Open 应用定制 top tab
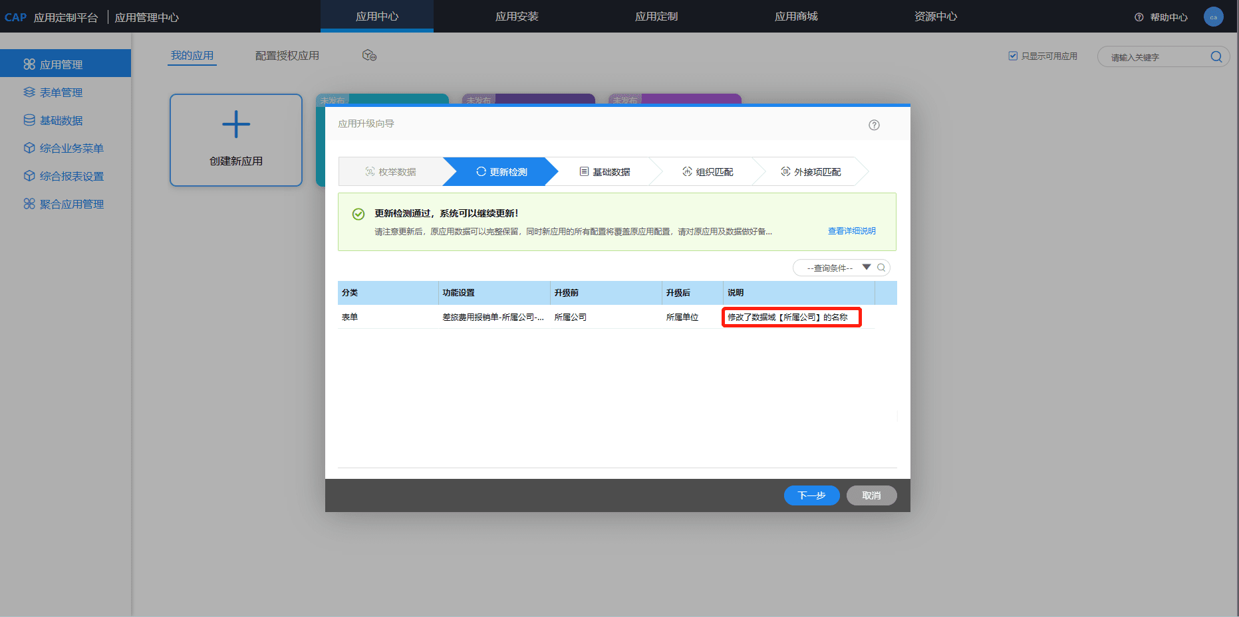1239x617 pixels. [656, 16]
